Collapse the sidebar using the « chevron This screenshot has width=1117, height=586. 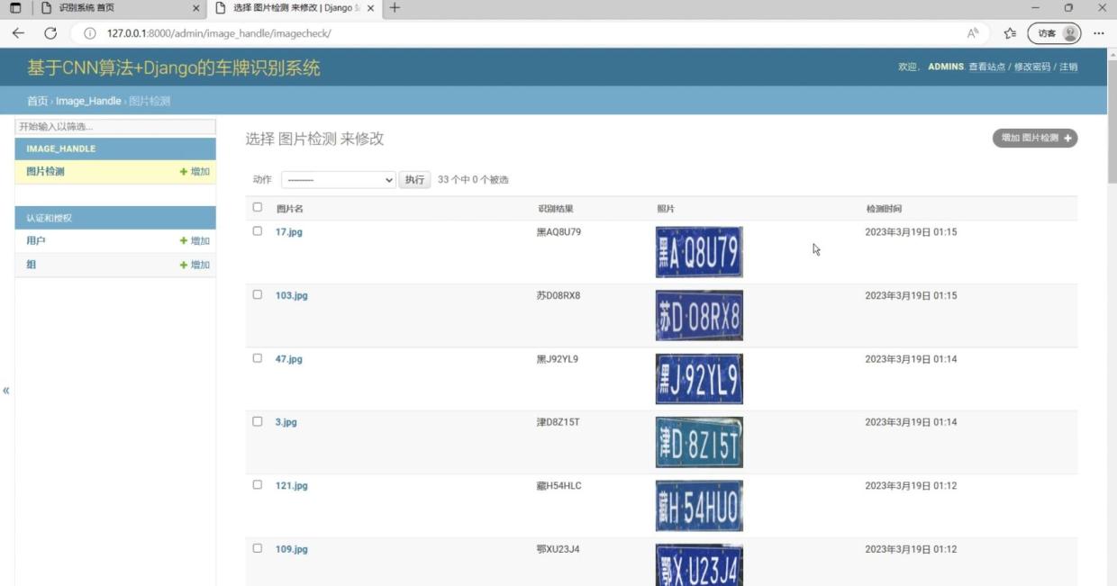6,390
